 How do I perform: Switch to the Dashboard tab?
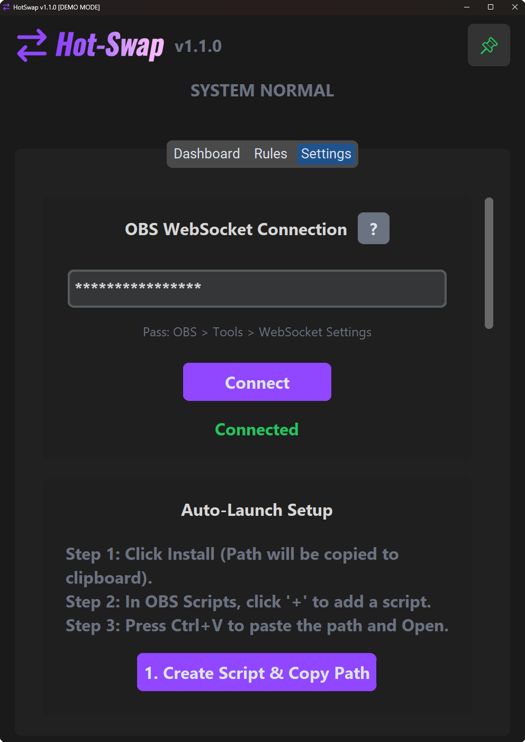point(206,154)
